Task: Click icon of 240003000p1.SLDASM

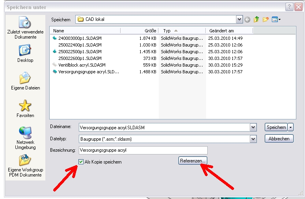Action: pos(55,38)
